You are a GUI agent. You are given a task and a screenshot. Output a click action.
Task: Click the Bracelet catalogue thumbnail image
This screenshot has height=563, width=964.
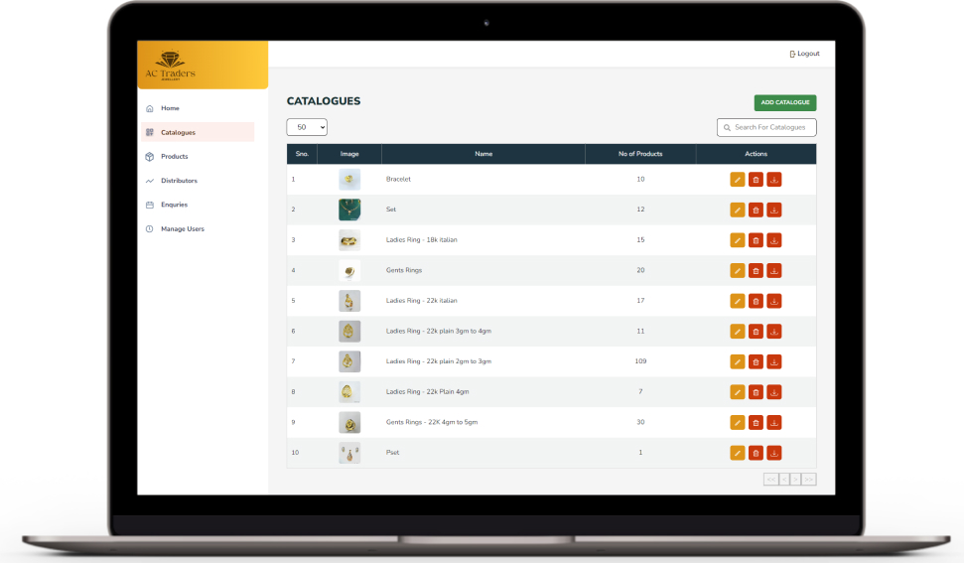tap(349, 180)
